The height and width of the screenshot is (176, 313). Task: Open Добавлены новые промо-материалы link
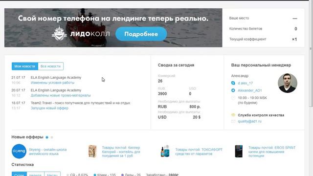click(61, 95)
